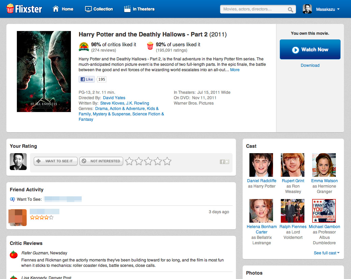The height and width of the screenshot is (279, 351).
Task: Open director David Yates link
Action: (114, 98)
